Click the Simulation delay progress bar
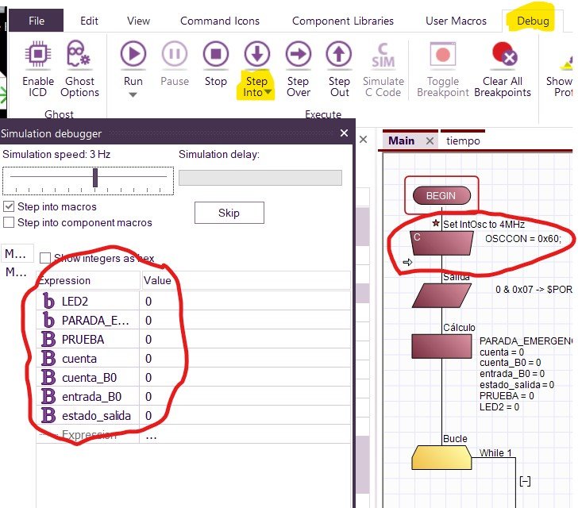This screenshot has height=508, width=578. coord(260,178)
